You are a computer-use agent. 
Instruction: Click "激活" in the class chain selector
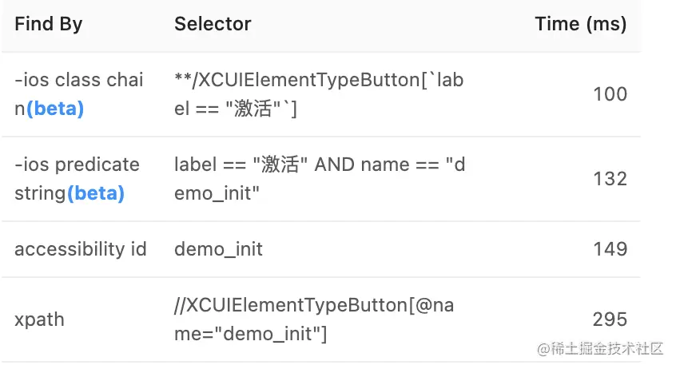pyautogui.click(x=253, y=109)
